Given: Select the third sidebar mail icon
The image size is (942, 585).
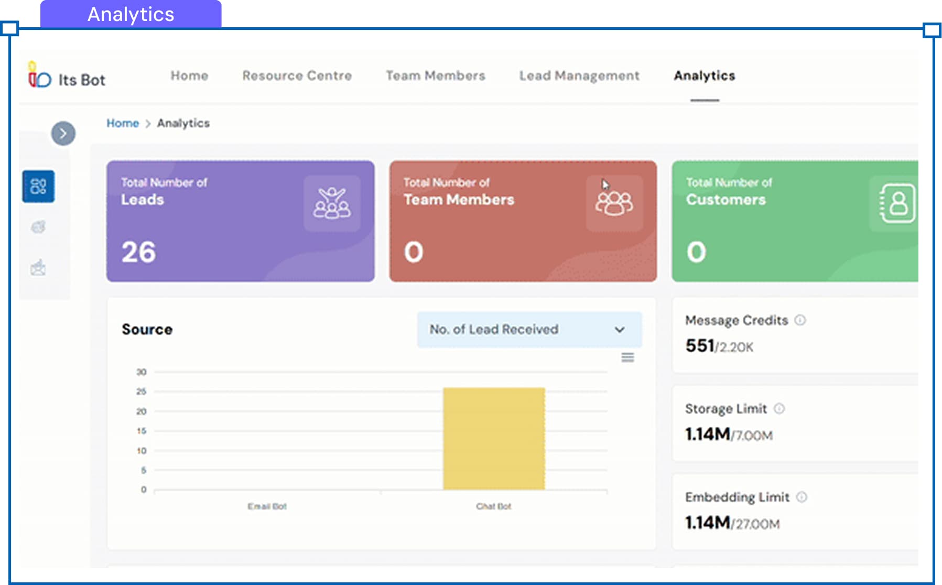Looking at the screenshot, I should coord(38,268).
